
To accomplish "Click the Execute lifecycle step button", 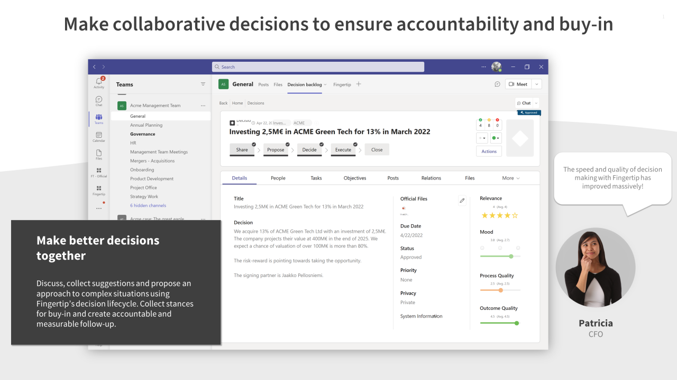I will click(343, 149).
